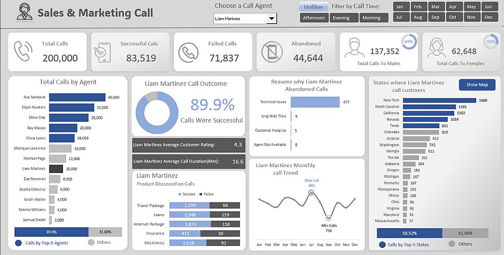The height and width of the screenshot is (255, 504).
Task: Click the Failed Calls phone icon
Action: [188, 53]
